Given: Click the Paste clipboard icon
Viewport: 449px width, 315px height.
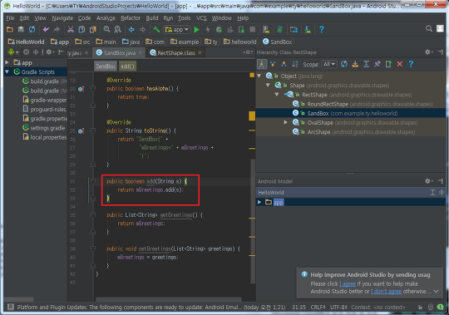Looking at the screenshot, I should pyautogui.click(x=93, y=29).
